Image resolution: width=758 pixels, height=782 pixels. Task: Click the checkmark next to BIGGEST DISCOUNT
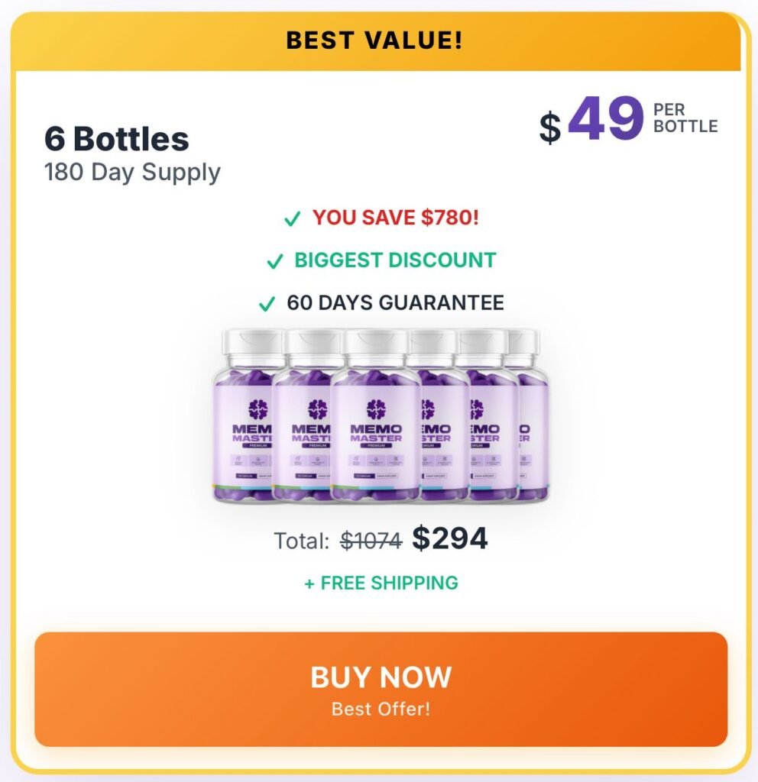click(275, 262)
